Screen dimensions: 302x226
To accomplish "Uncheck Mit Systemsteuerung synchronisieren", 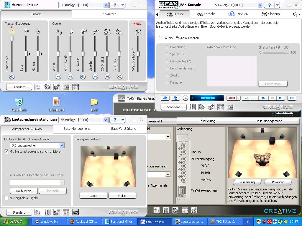I will pyautogui.click(x=6, y=152).
